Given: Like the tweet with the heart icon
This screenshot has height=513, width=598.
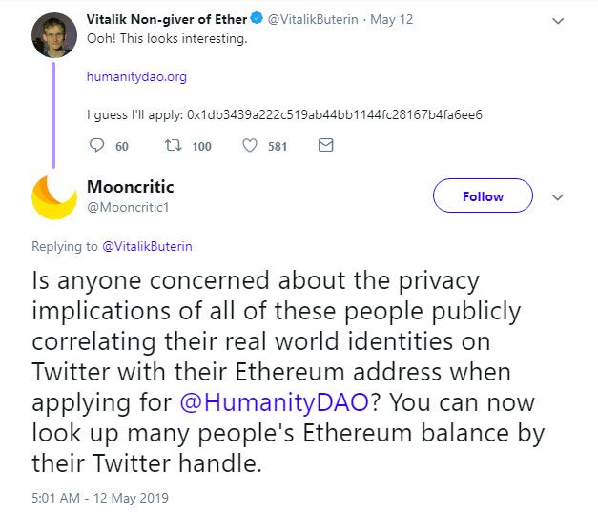Looking at the screenshot, I should (x=250, y=146).
